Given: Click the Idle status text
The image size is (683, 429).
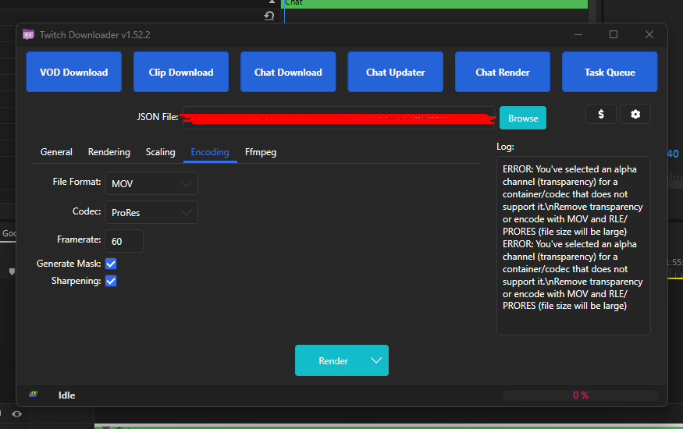Looking at the screenshot, I should [x=66, y=395].
